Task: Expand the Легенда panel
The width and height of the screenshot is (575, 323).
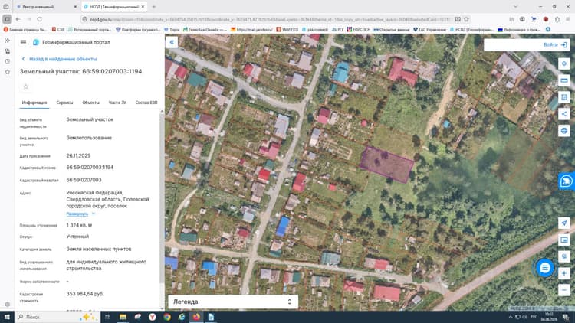Action: [233, 302]
